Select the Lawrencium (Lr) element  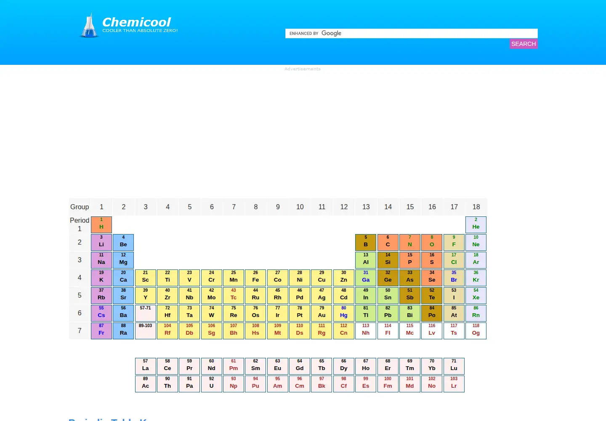(x=454, y=384)
